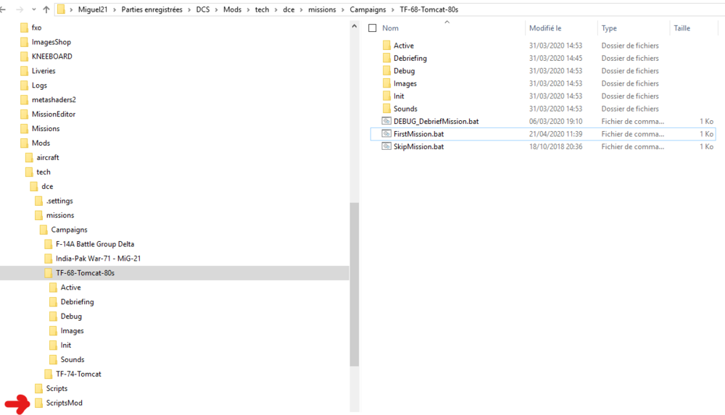
Task: Click the tech folder icon in tree
Action: point(29,172)
